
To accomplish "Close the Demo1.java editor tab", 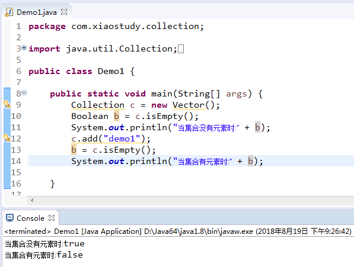I will 64,12.
